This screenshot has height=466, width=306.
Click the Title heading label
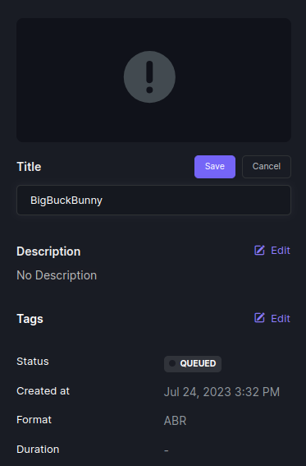tap(29, 167)
